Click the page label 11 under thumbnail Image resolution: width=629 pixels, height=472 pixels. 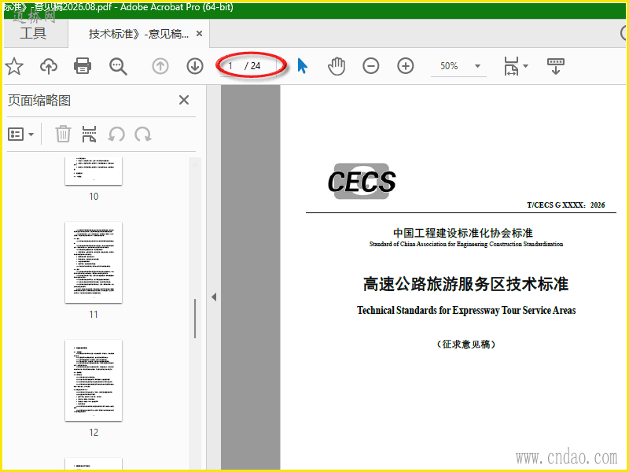(x=94, y=314)
